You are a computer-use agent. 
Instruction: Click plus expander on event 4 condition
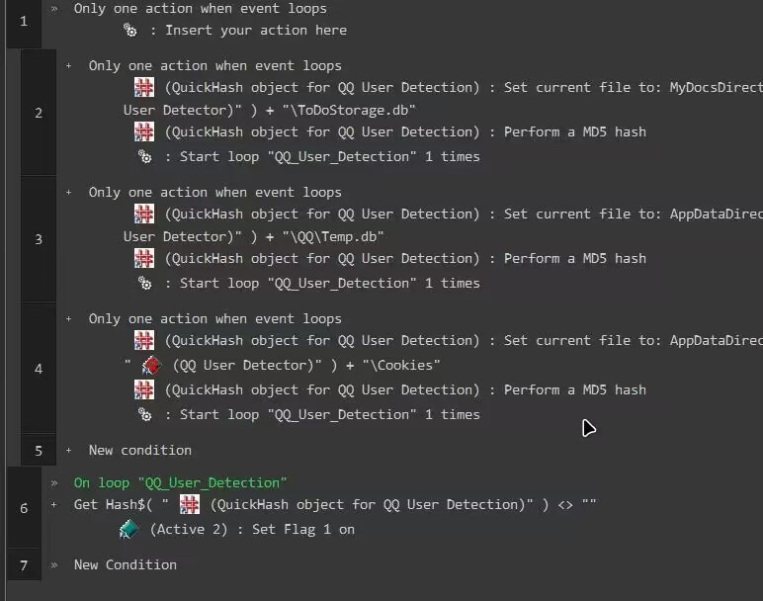[69, 319]
